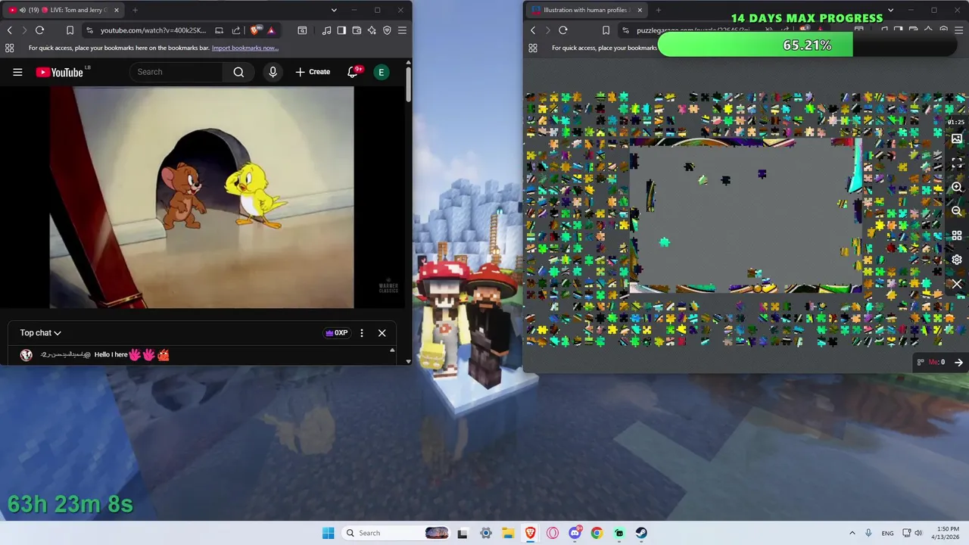Screen dimensions: 969x545
Task: Expand the Top chat dropdown
Action: [x=40, y=333]
